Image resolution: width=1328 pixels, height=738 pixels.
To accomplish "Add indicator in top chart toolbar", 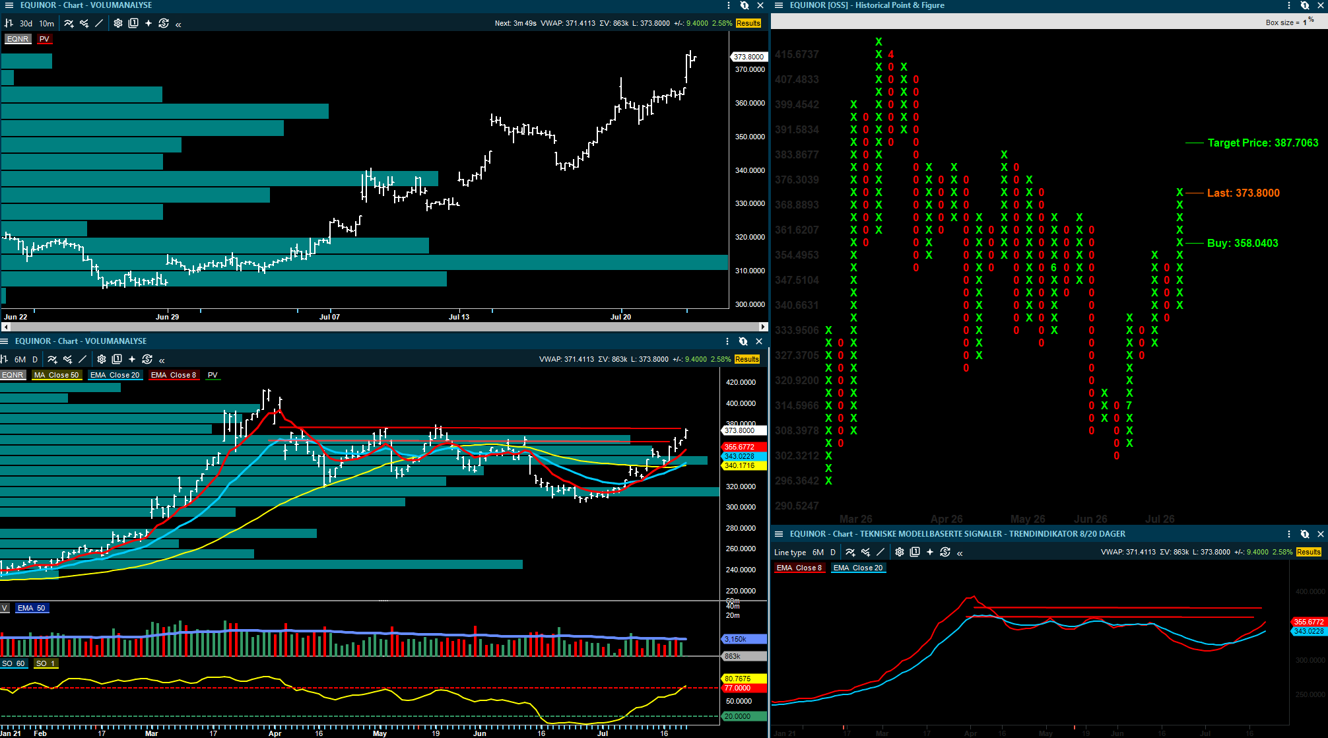I will coord(69,23).
